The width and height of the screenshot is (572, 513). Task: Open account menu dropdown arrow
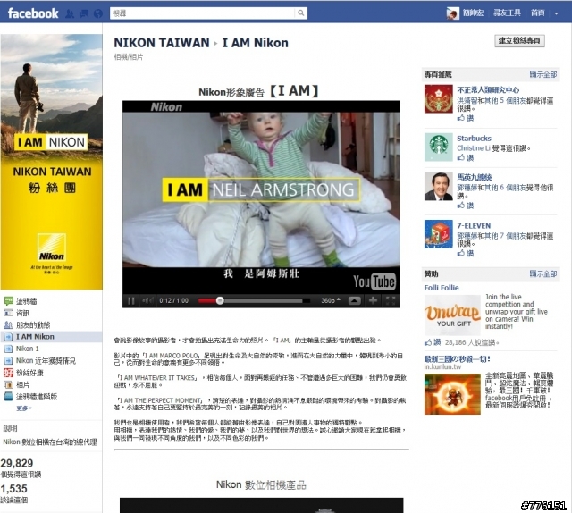pyautogui.click(x=556, y=13)
